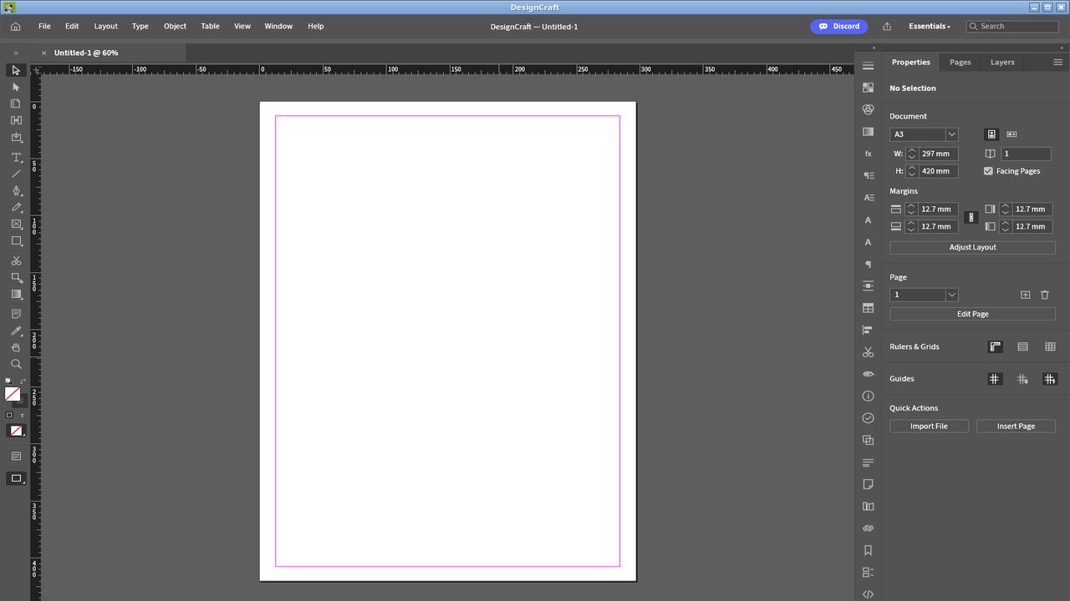Image resolution: width=1070 pixels, height=601 pixels.
Task: Open the Properties panel options menu
Action: click(1057, 62)
